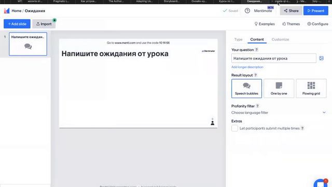The image size is (332, 187).
Task: Select the Speech bubbles layout
Action: [246, 88]
